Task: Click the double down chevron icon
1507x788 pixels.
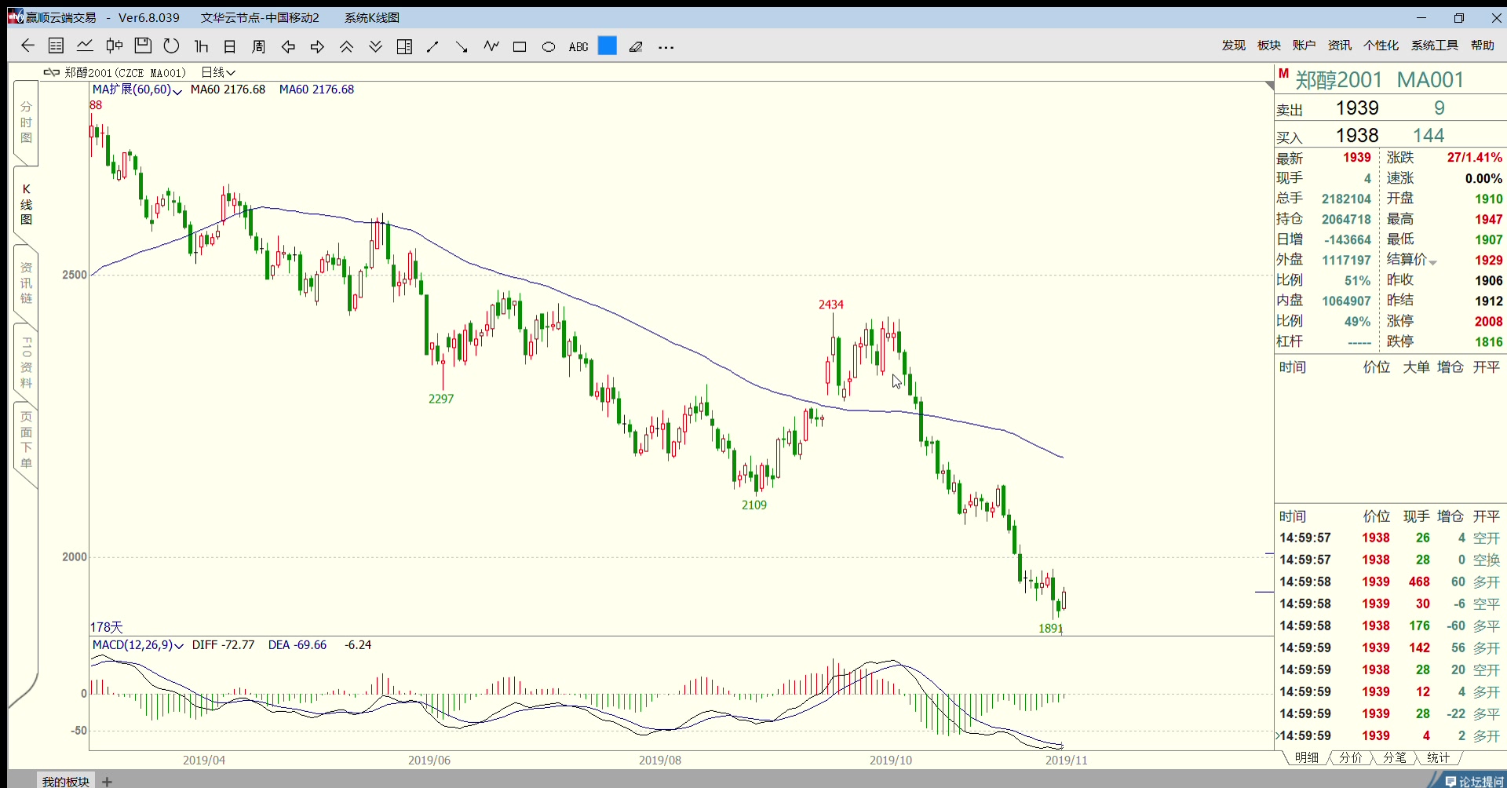Action: [376, 46]
